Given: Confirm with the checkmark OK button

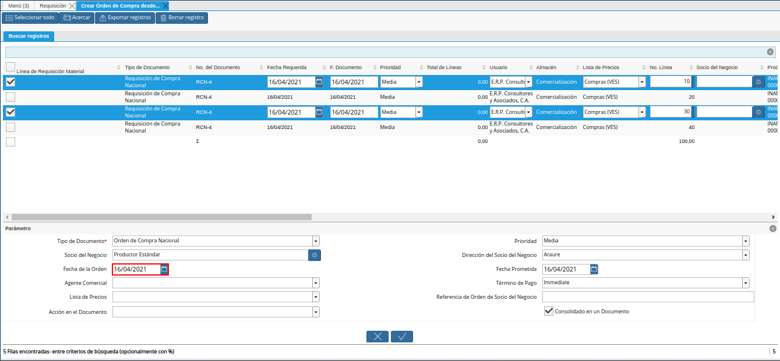Looking at the screenshot, I should tap(402, 337).
